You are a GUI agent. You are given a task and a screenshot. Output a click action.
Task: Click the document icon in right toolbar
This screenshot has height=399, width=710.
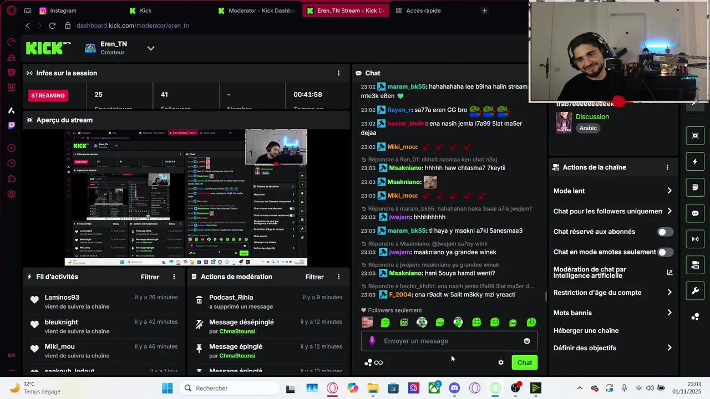[x=695, y=187]
